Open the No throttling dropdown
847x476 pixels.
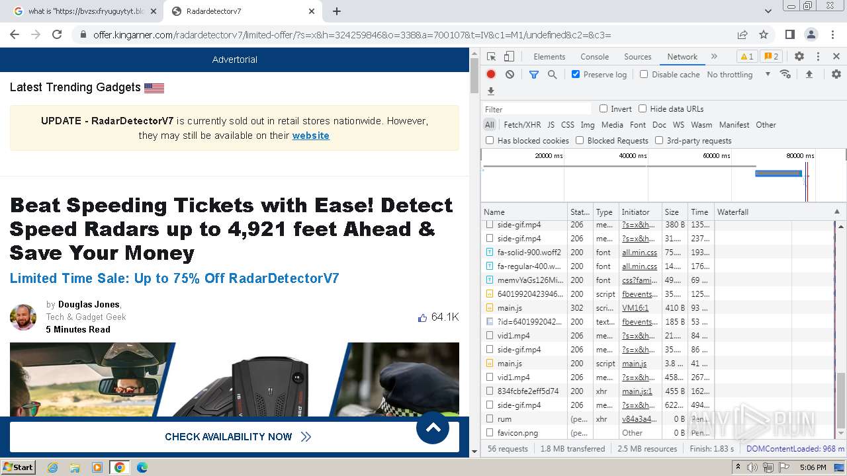(738, 75)
